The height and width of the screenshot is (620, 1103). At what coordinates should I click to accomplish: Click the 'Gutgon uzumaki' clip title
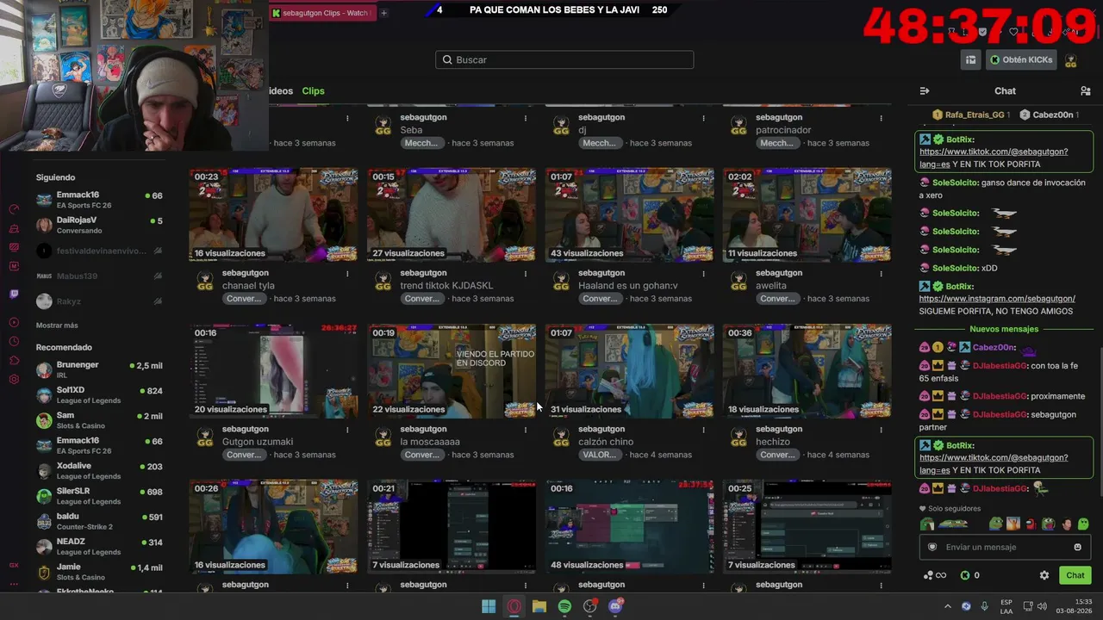tap(258, 442)
